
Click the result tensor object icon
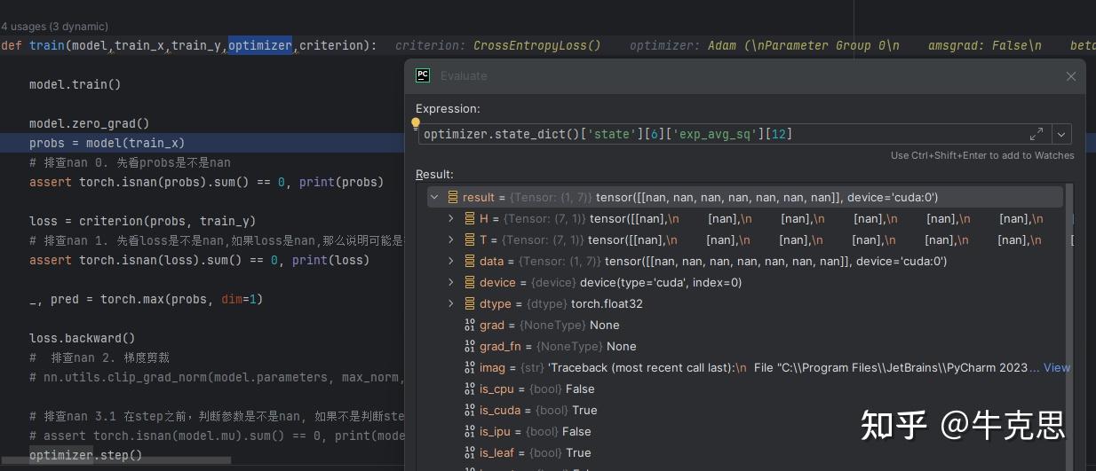[x=453, y=197]
